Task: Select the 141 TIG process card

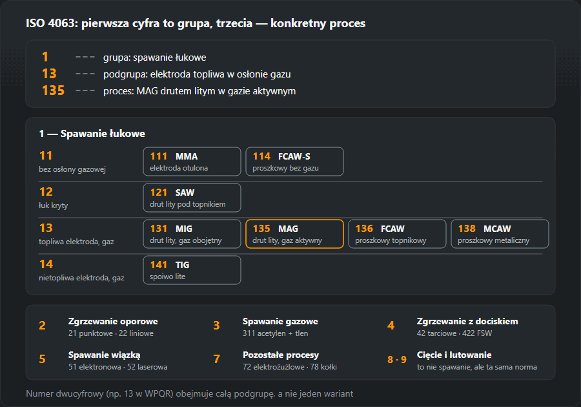Action: point(192,270)
